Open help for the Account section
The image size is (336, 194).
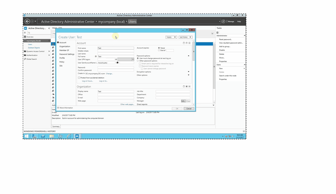click(x=184, y=43)
